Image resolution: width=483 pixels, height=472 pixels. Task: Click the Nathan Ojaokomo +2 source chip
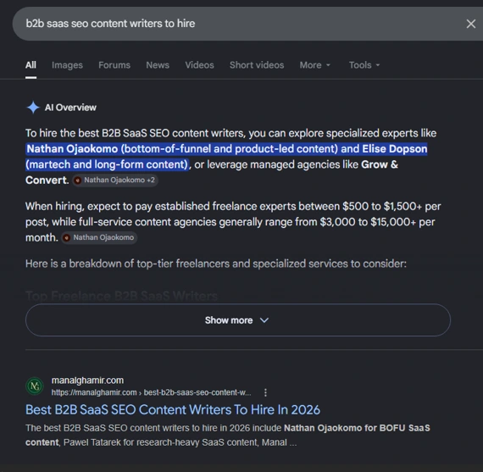pos(115,180)
